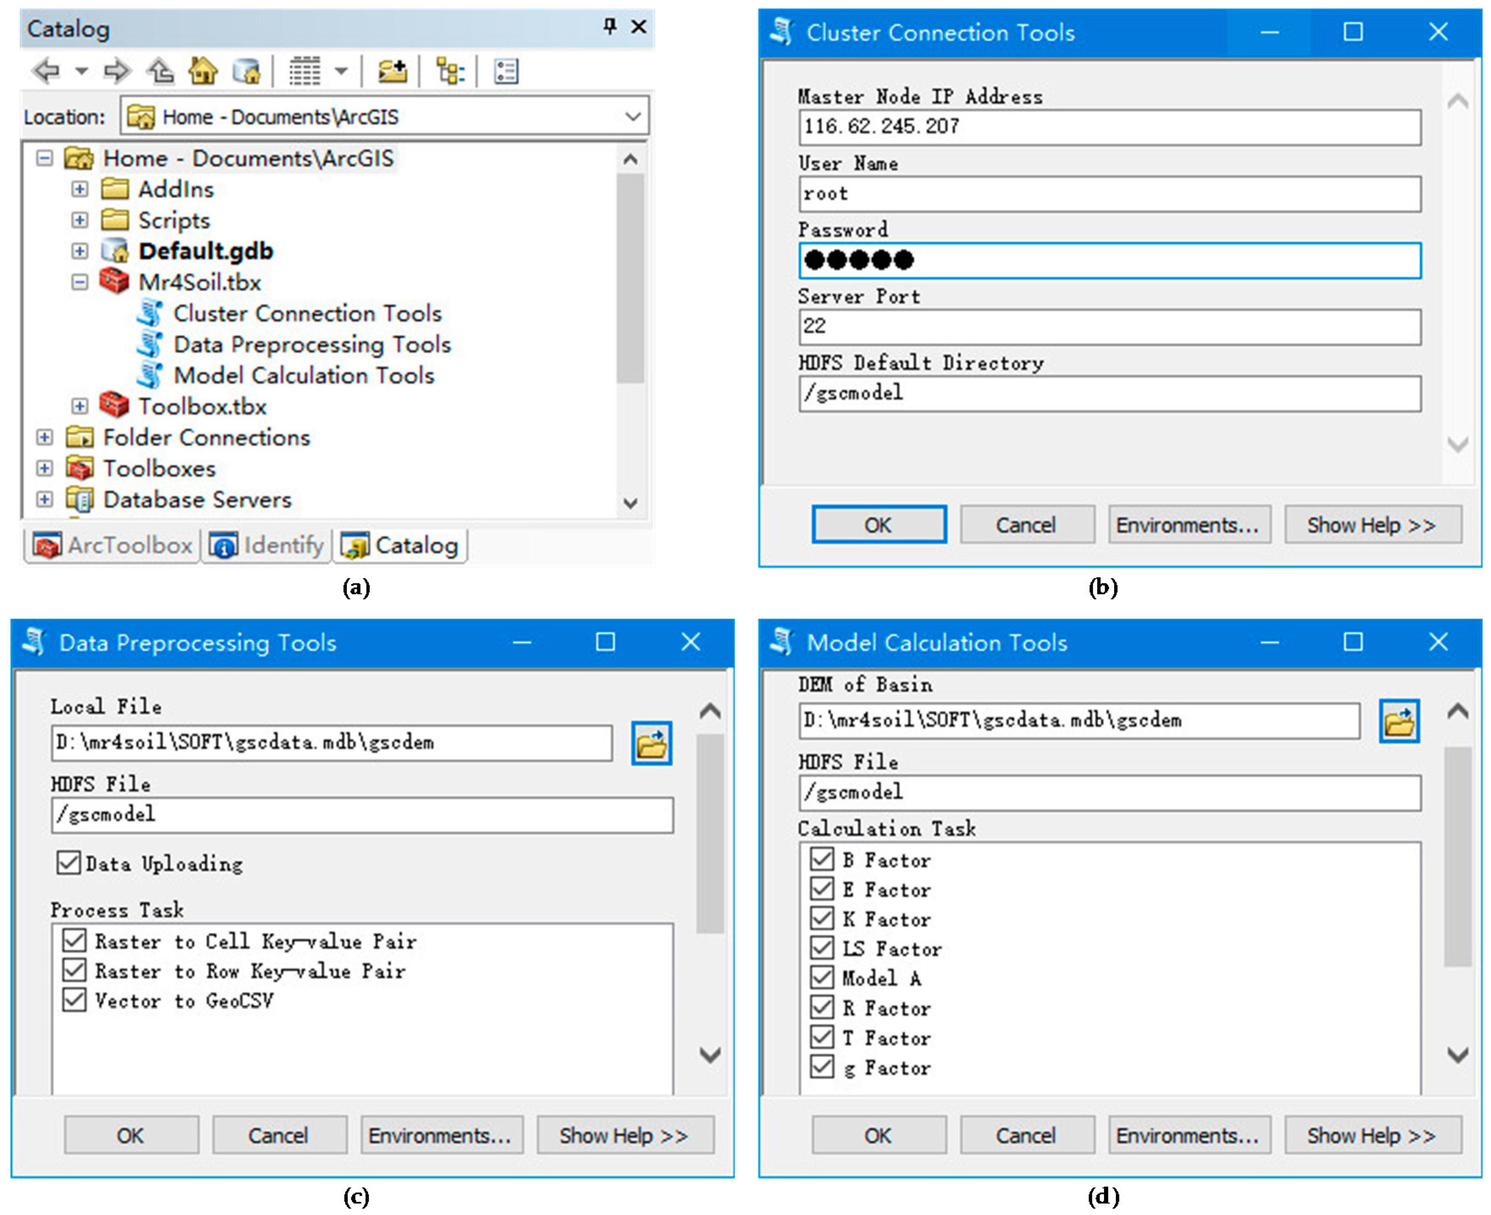Open the Location dropdown in Catalog

pyautogui.click(x=633, y=116)
